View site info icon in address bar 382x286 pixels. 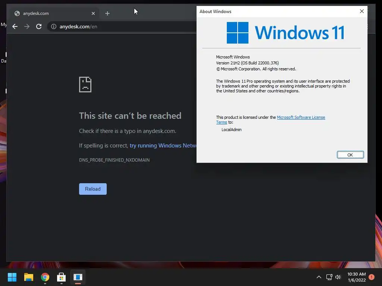pyautogui.click(x=54, y=26)
